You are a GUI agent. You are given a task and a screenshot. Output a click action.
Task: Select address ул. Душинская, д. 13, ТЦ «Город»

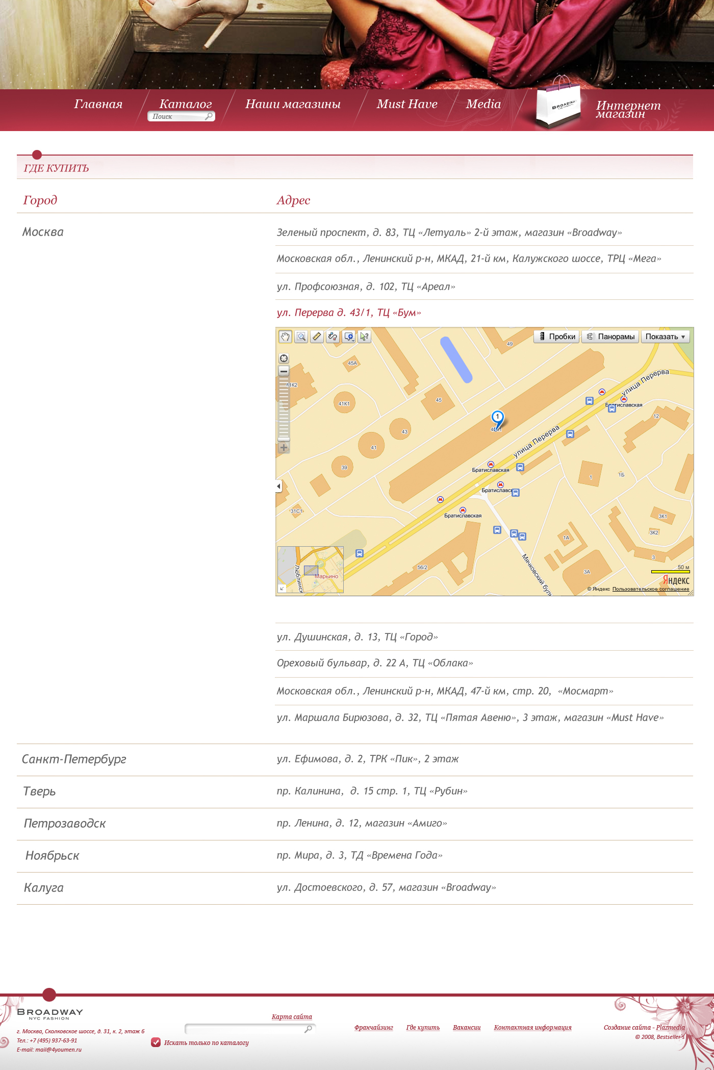point(357,637)
